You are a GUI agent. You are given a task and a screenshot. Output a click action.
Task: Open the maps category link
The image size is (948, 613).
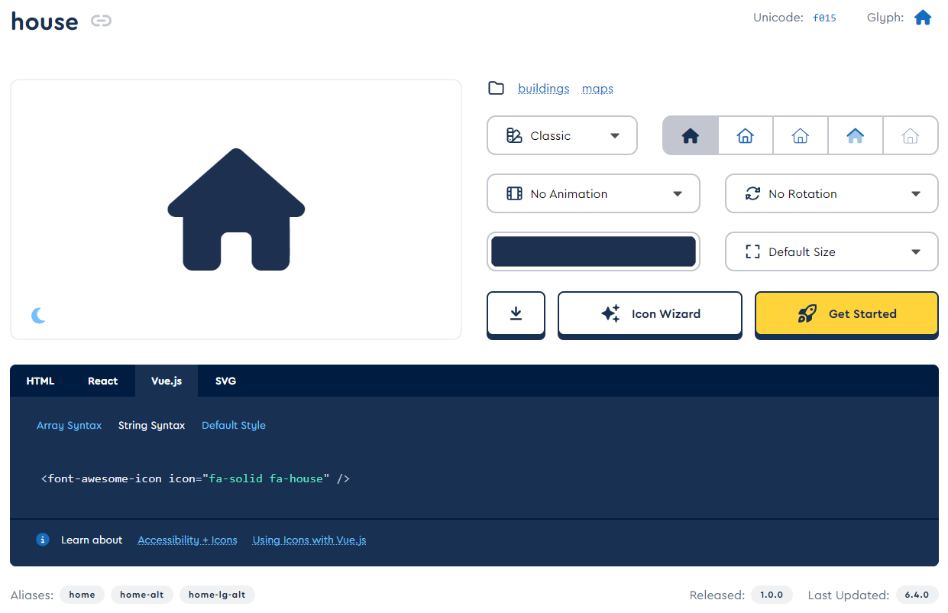[x=597, y=89]
